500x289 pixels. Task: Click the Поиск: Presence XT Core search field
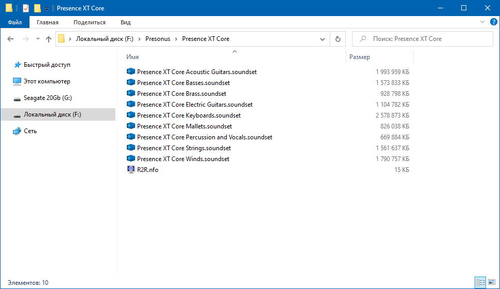(422, 39)
